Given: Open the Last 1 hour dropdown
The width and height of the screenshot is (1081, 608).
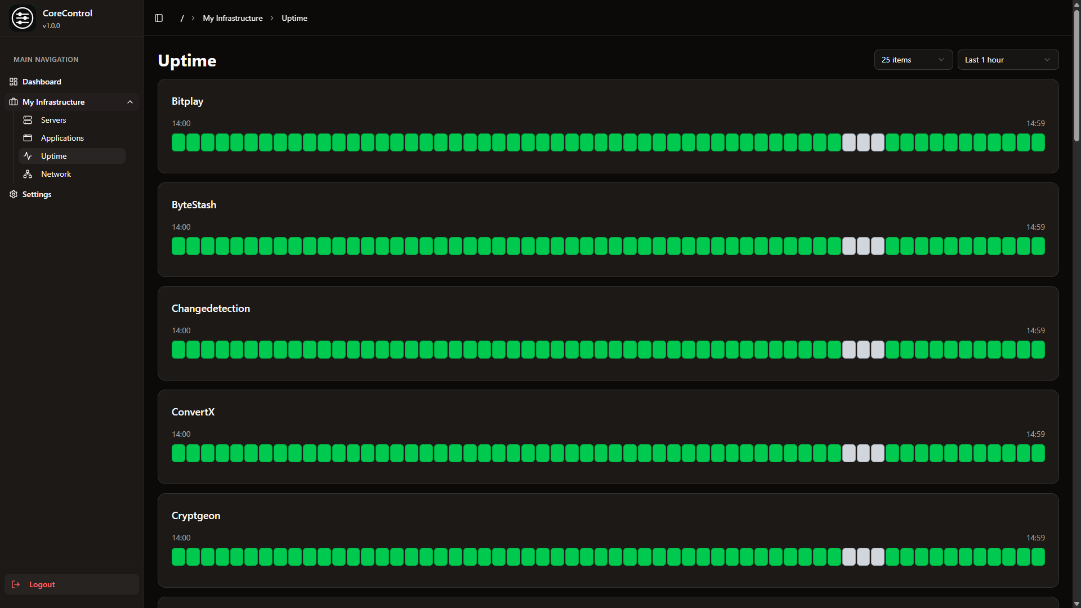Looking at the screenshot, I should [x=1008, y=60].
